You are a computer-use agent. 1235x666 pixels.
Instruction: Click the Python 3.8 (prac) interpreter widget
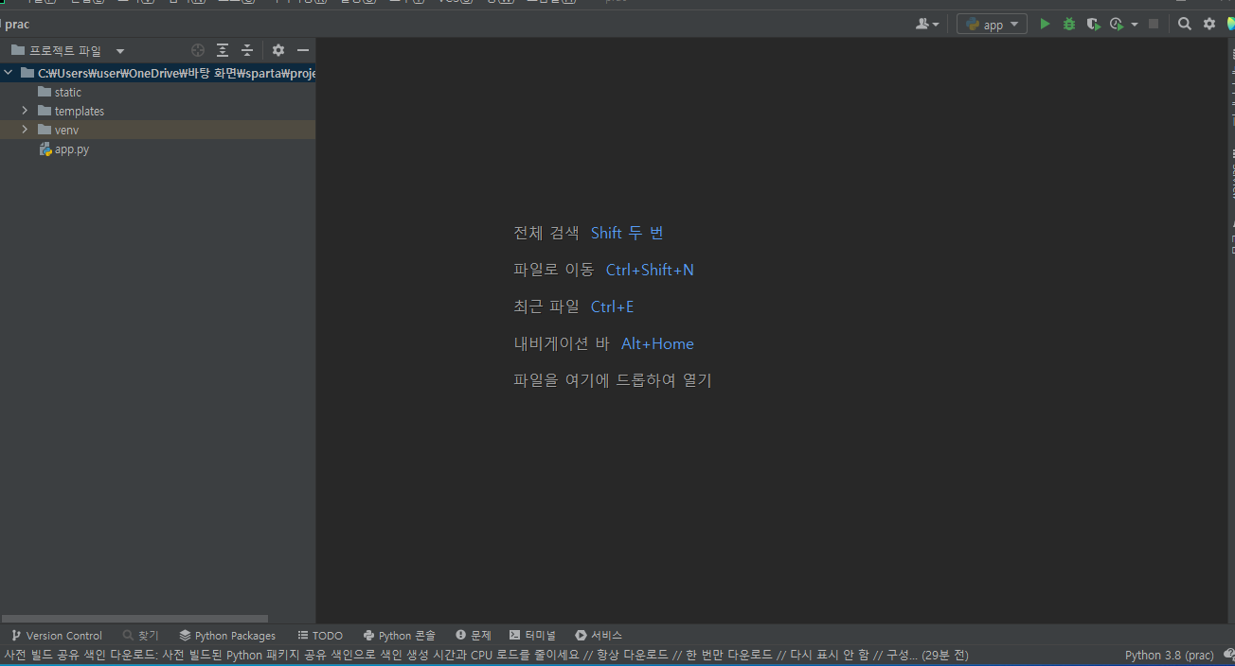coord(1169,655)
